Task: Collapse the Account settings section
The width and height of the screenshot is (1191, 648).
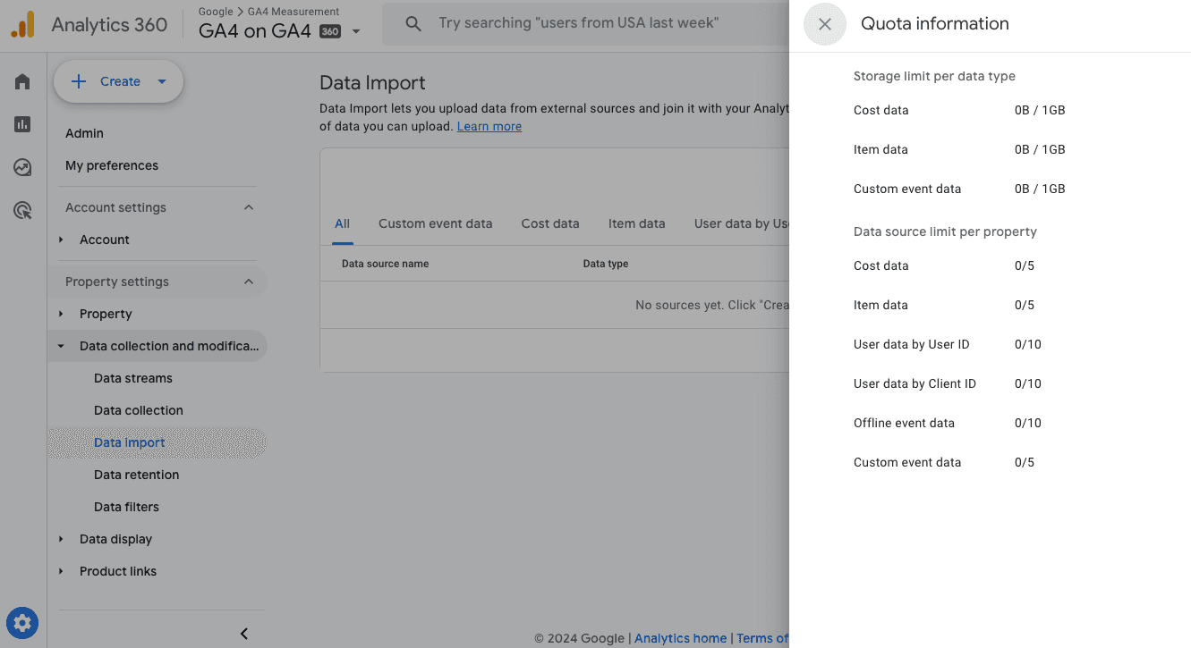Action: click(x=249, y=207)
